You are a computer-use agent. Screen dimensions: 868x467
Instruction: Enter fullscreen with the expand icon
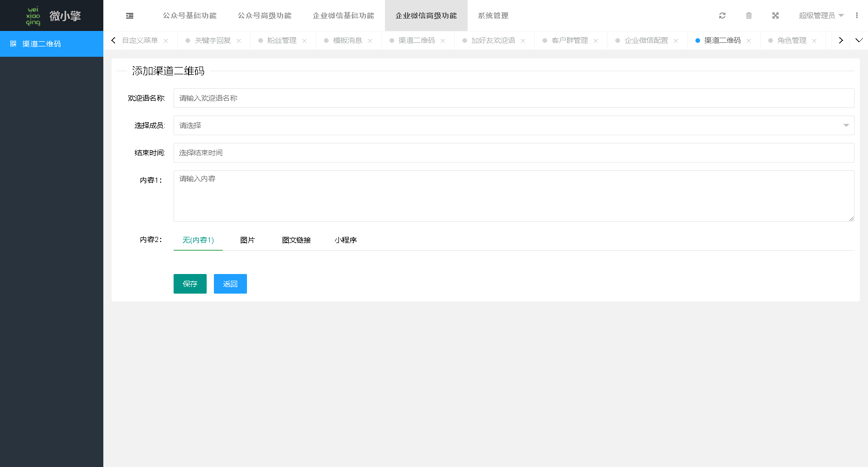pos(776,15)
